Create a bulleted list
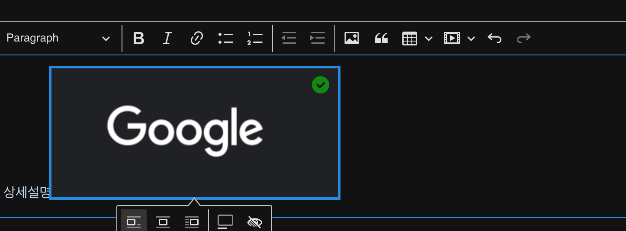Image resolution: width=626 pixels, height=231 pixels. [x=226, y=38]
